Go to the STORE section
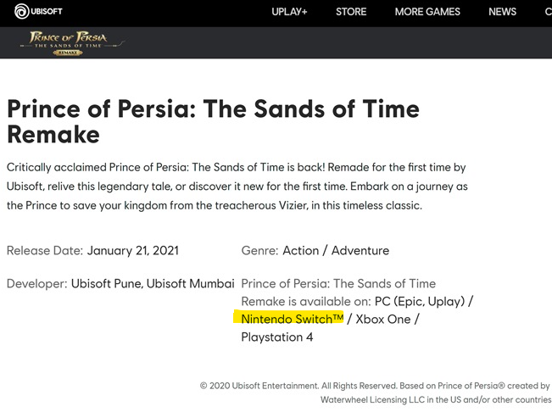This screenshot has height=412, width=552. (x=351, y=12)
